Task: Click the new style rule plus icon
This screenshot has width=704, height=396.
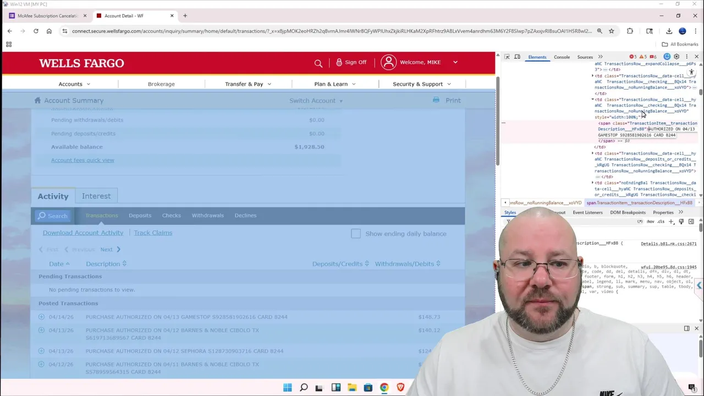Action: coord(671,222)
